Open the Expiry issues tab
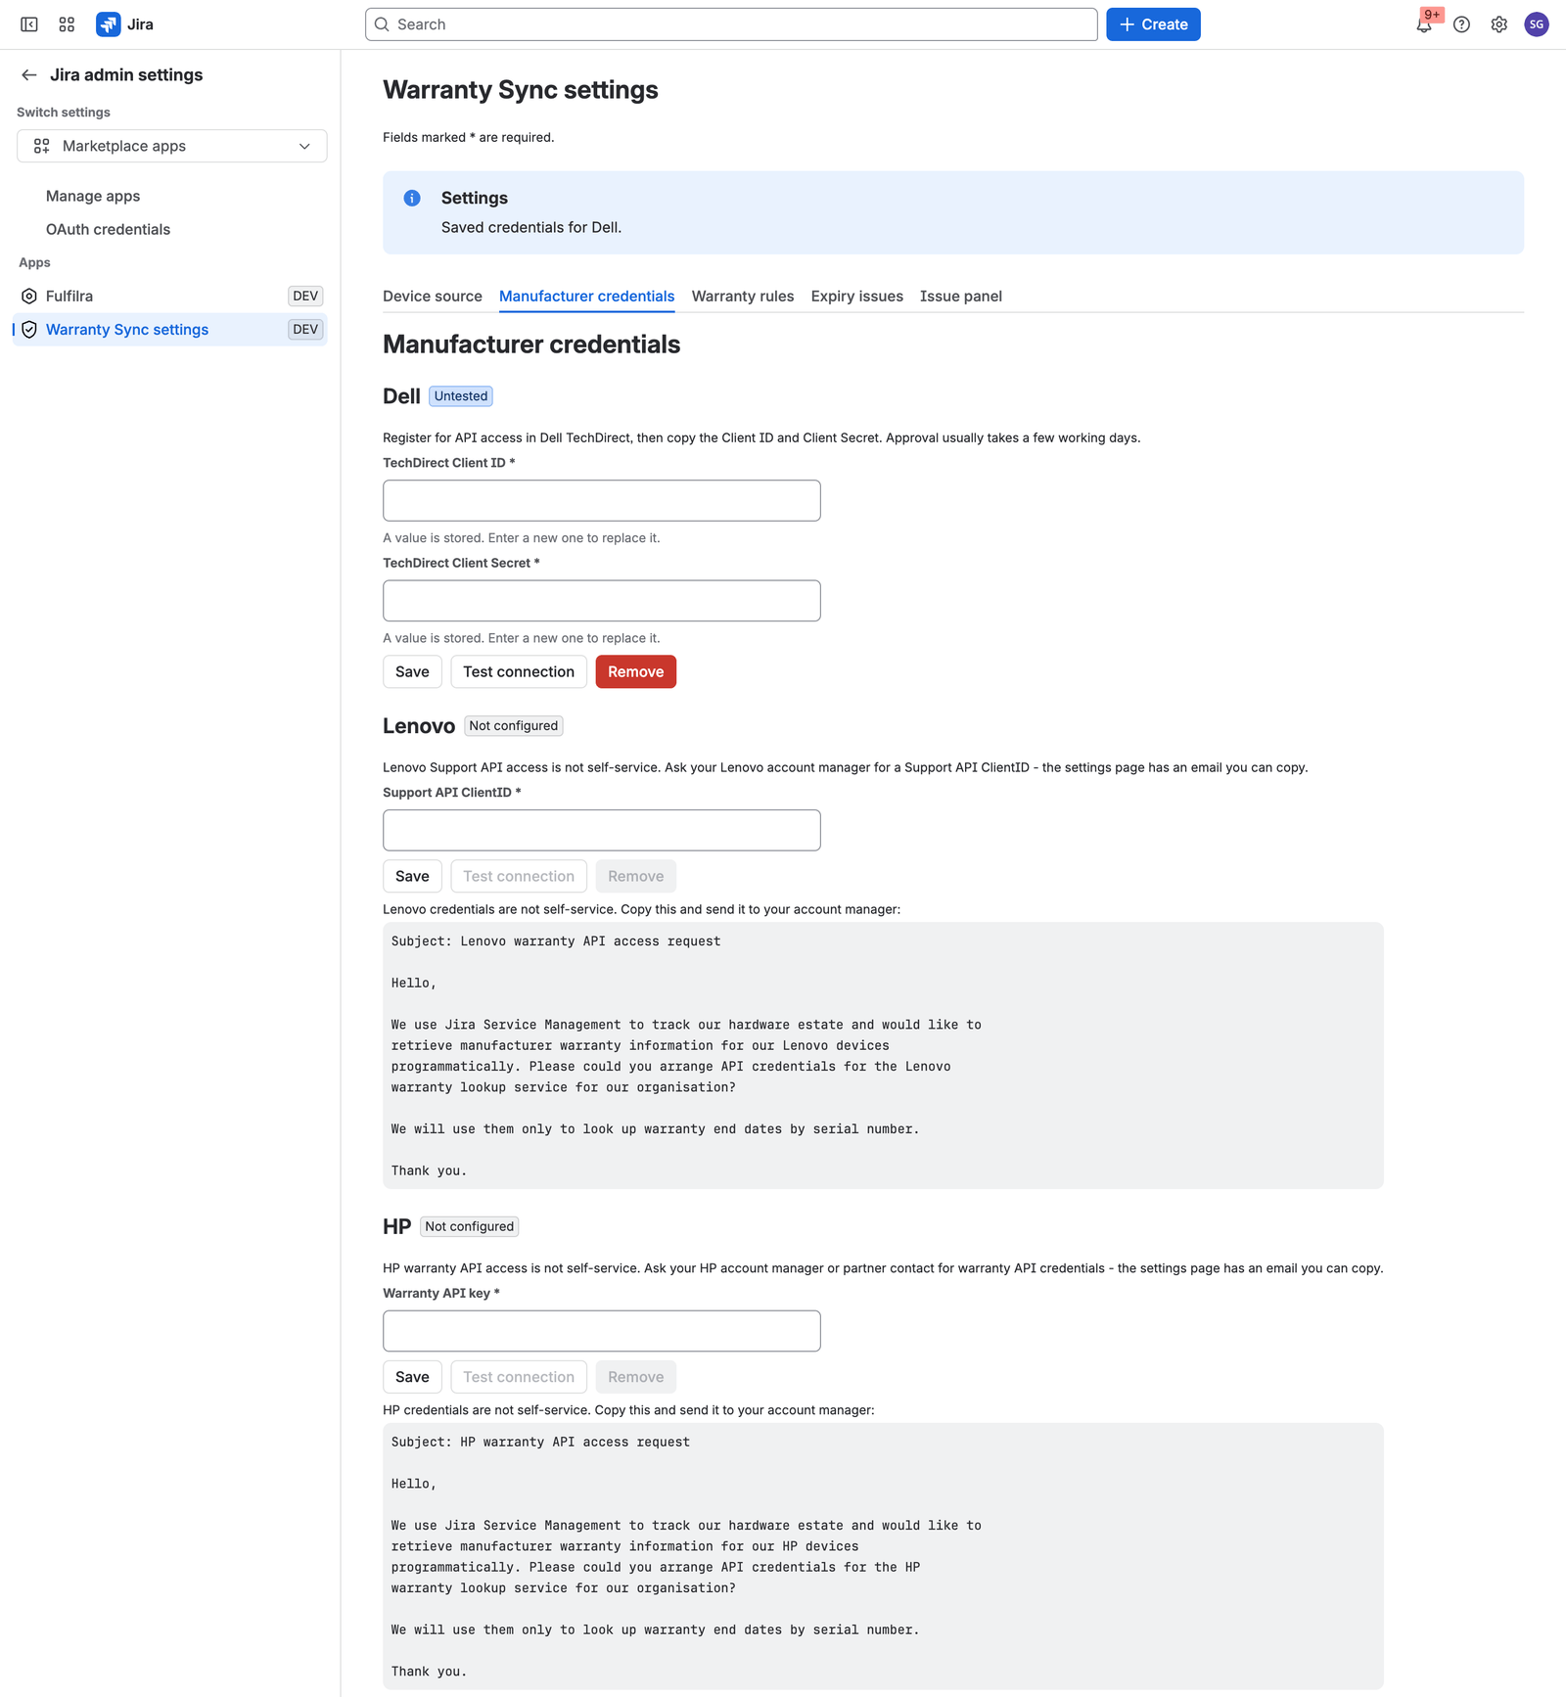 (x=856, y=297)
